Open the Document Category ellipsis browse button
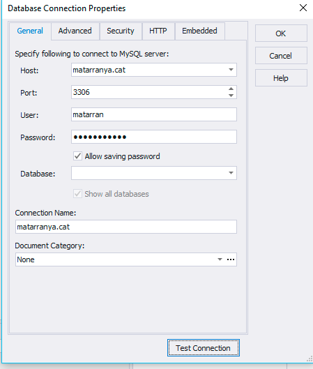This screenshot has height=369, width=313. (x=231, y=259)
